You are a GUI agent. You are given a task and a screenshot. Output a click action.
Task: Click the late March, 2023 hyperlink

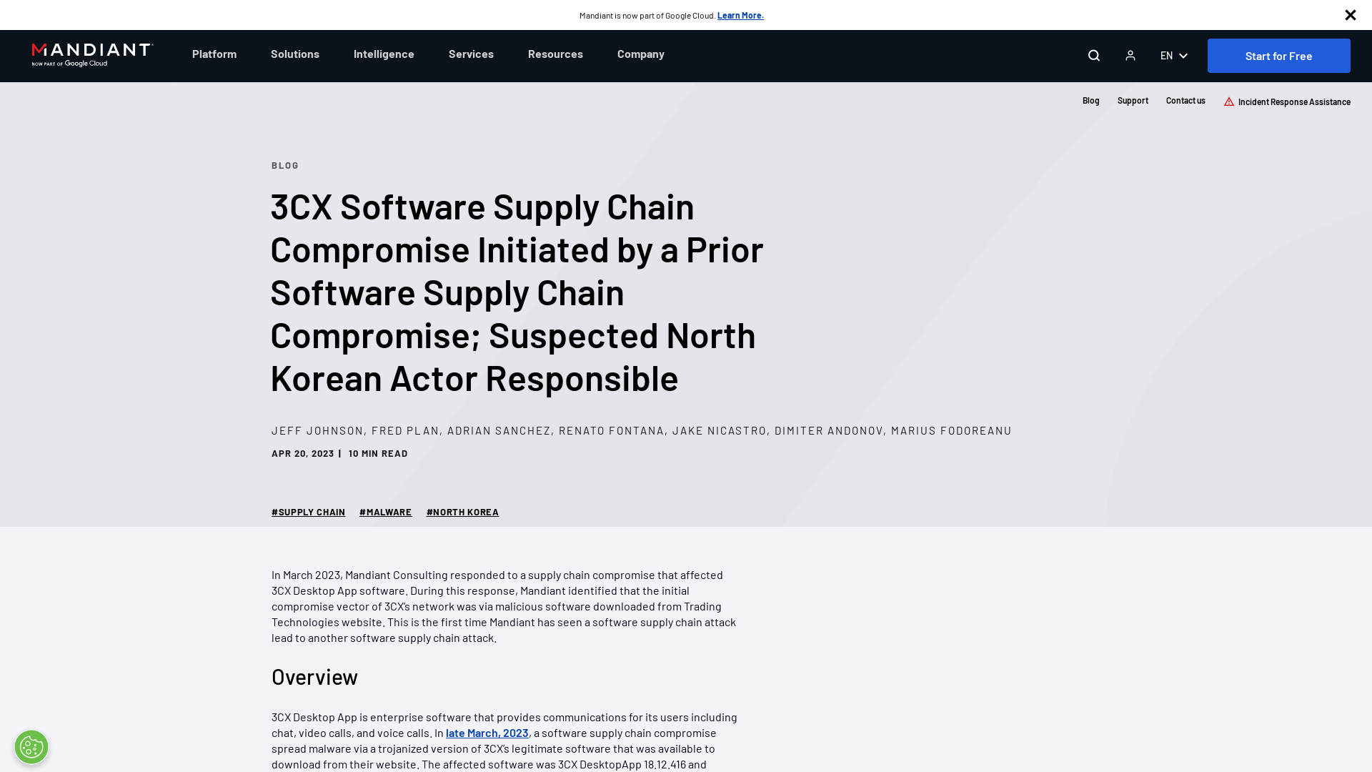(486, 733)
